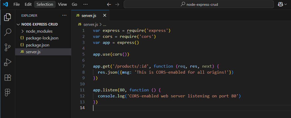Open package-lock.json from the file tree
Image resolution: width=291 pixels, height=118 pixels.
pos(42,38)
